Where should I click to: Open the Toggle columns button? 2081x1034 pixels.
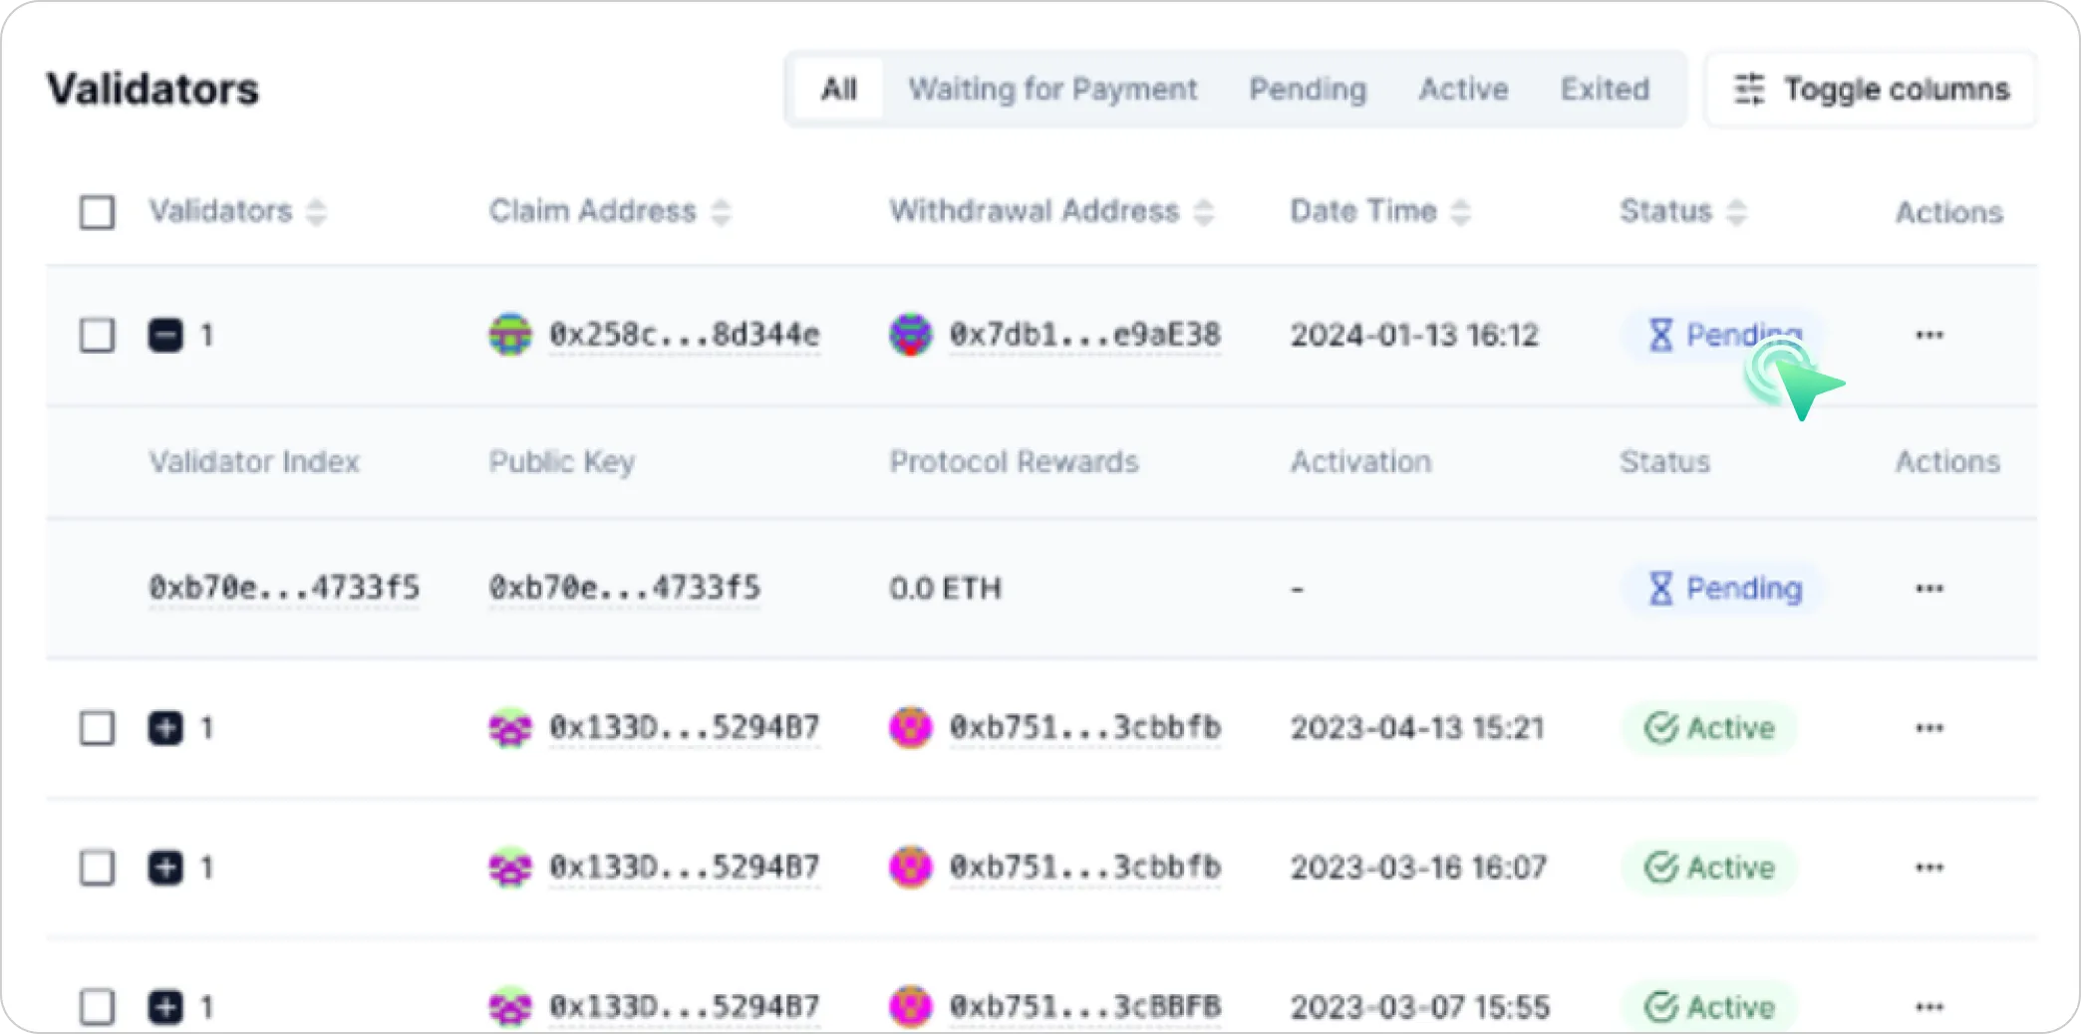[x=1870, y=90]
